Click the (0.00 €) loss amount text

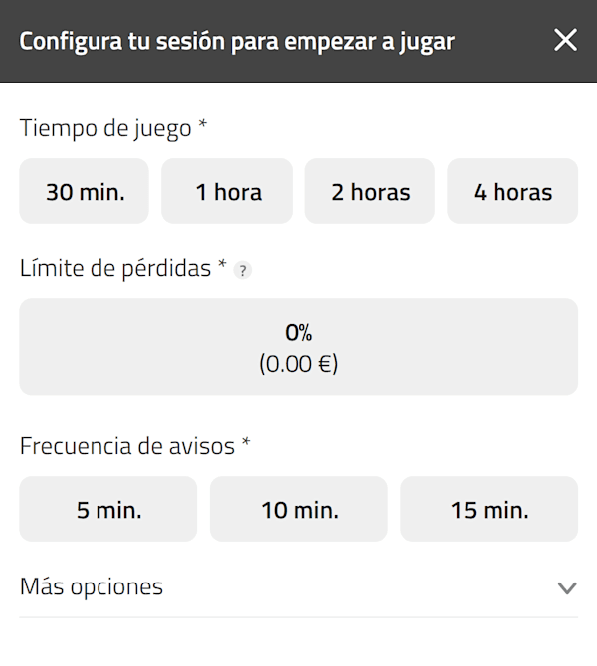(x=298, y=364)
